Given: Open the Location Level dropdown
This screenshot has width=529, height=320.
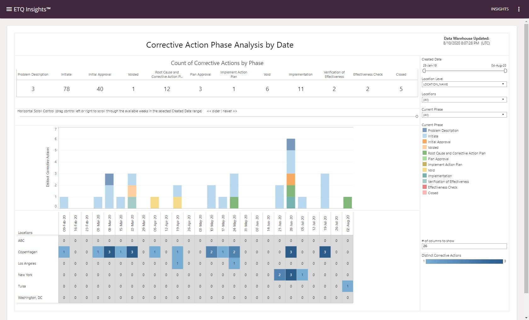Looking at the screenshot, I should [464, 84].
